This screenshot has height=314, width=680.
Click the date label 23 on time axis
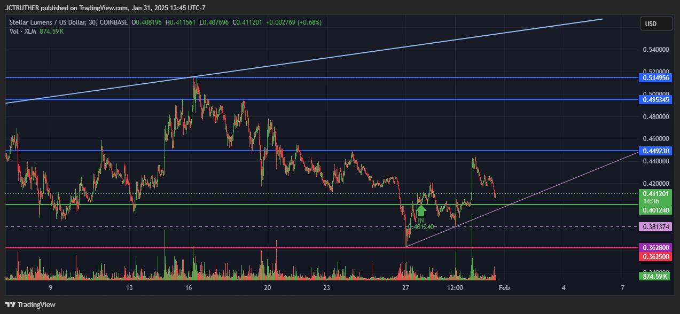click(327, 288)
